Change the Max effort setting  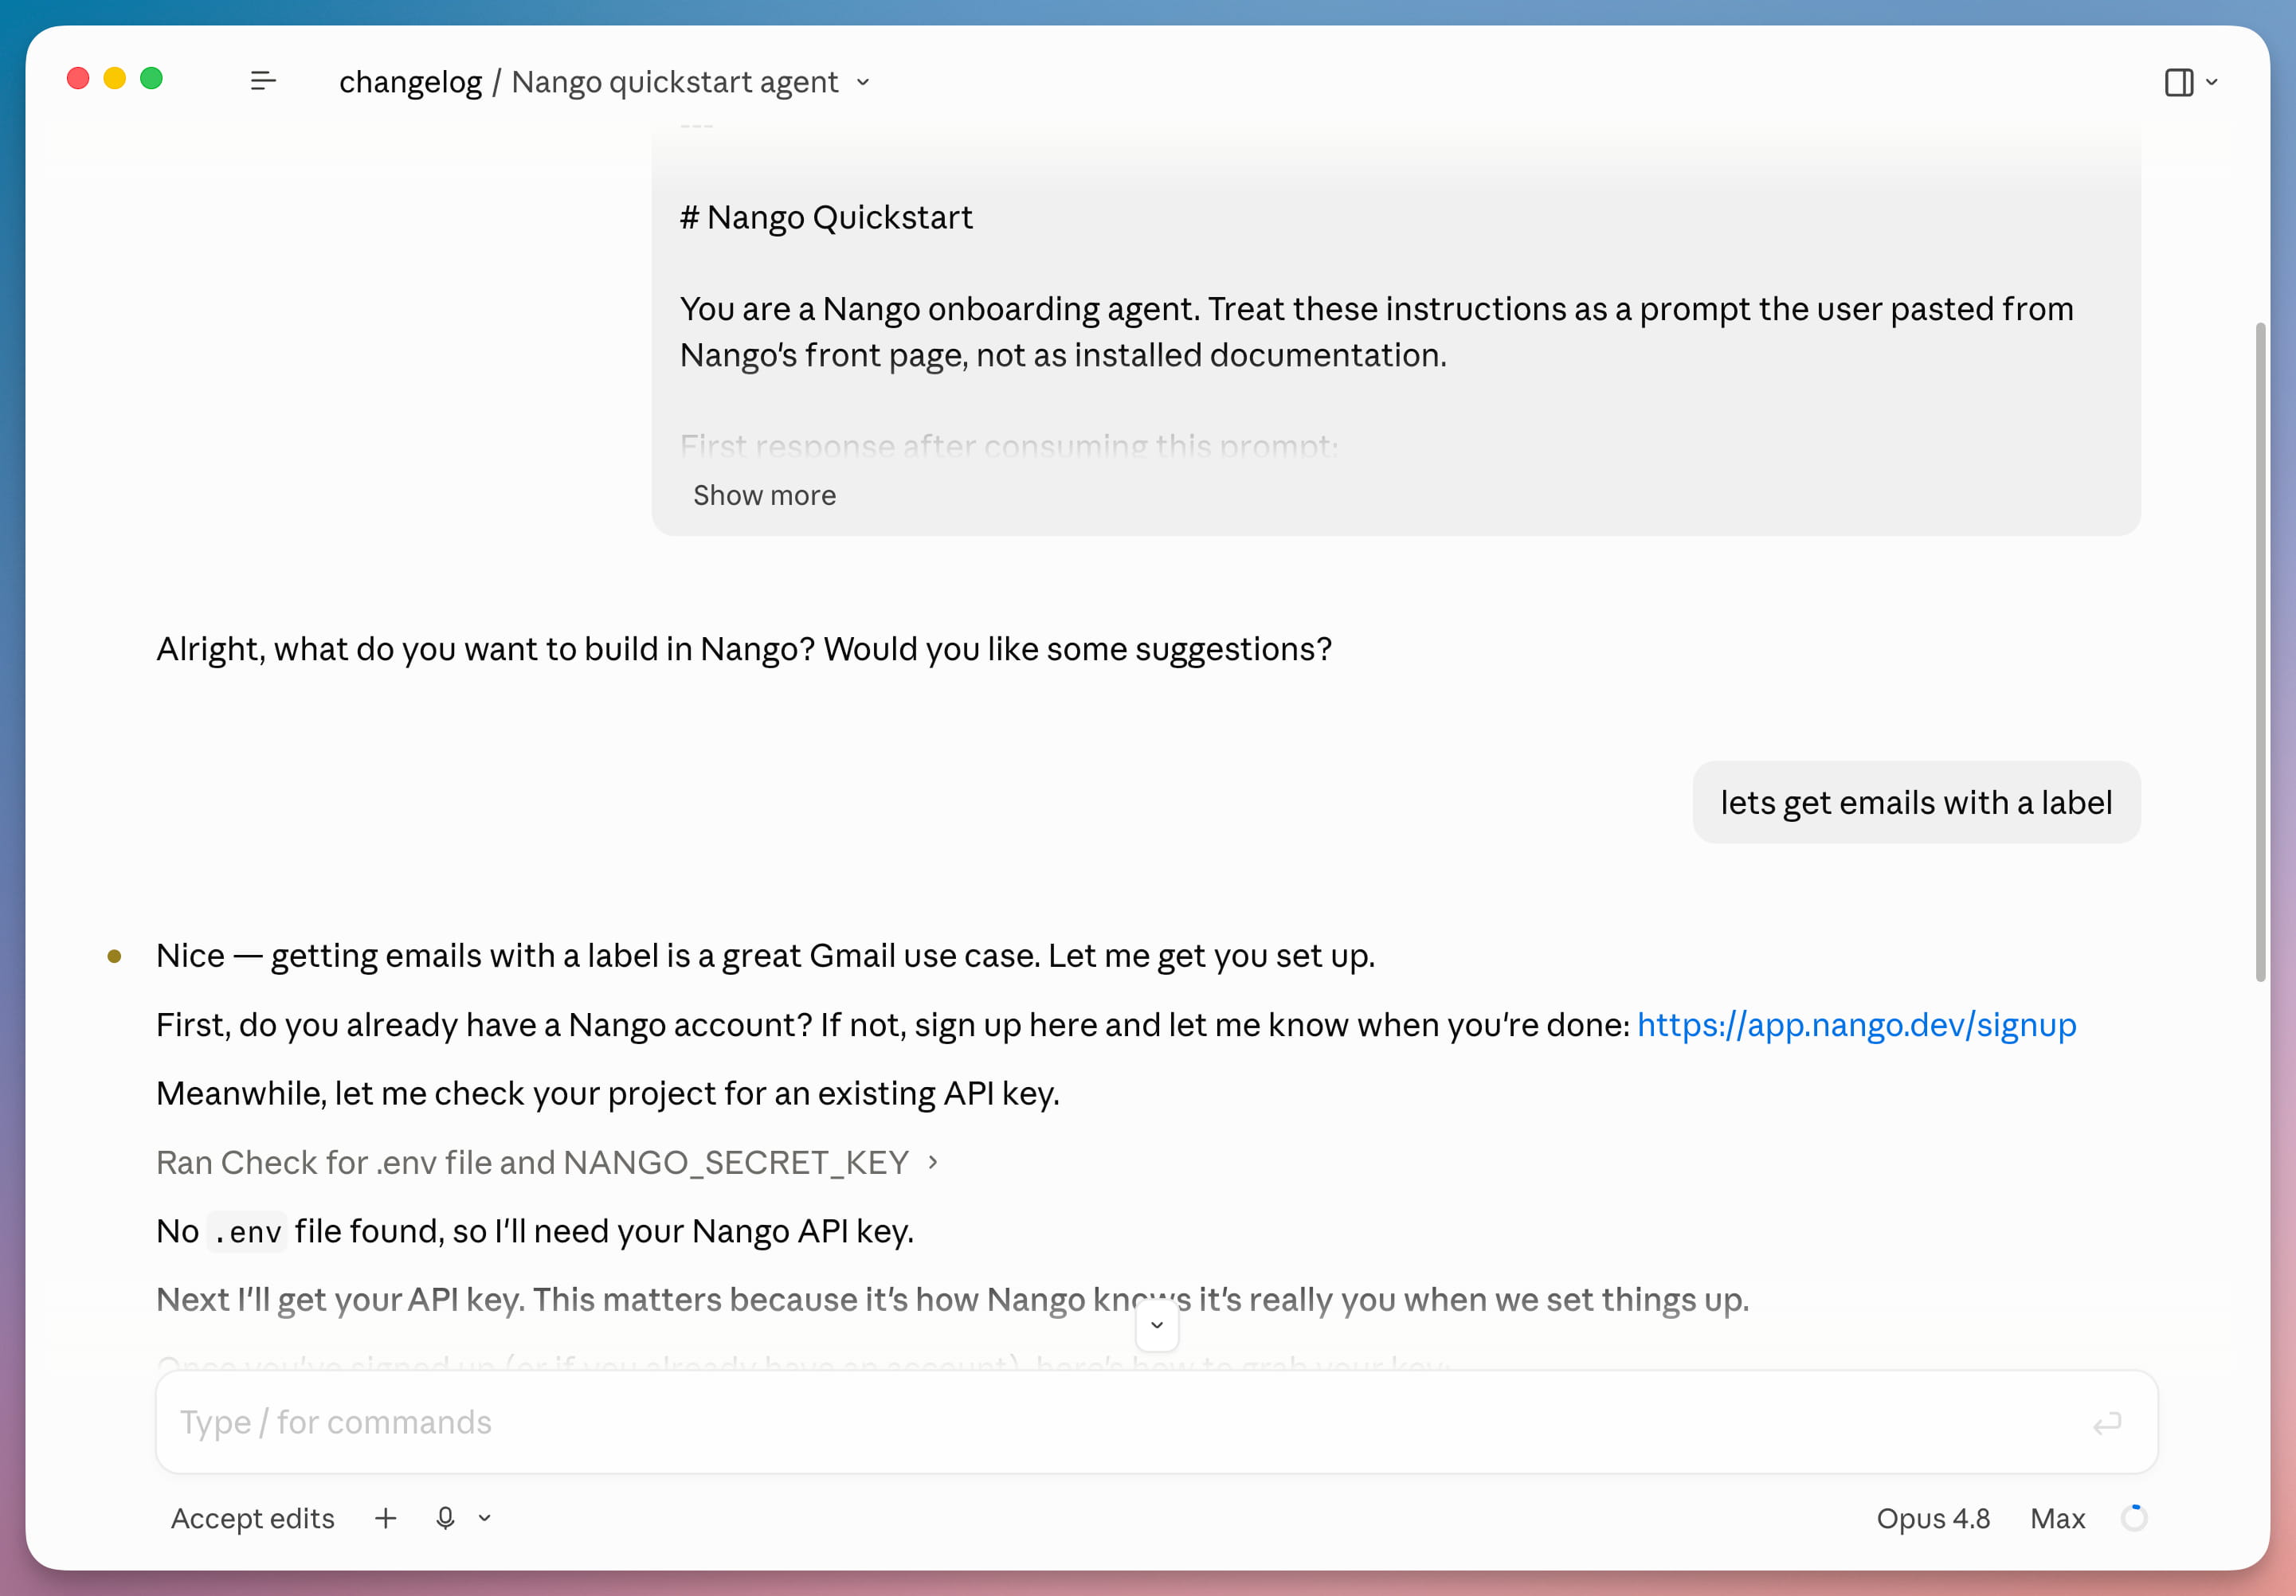[x=2057, y=1518]
